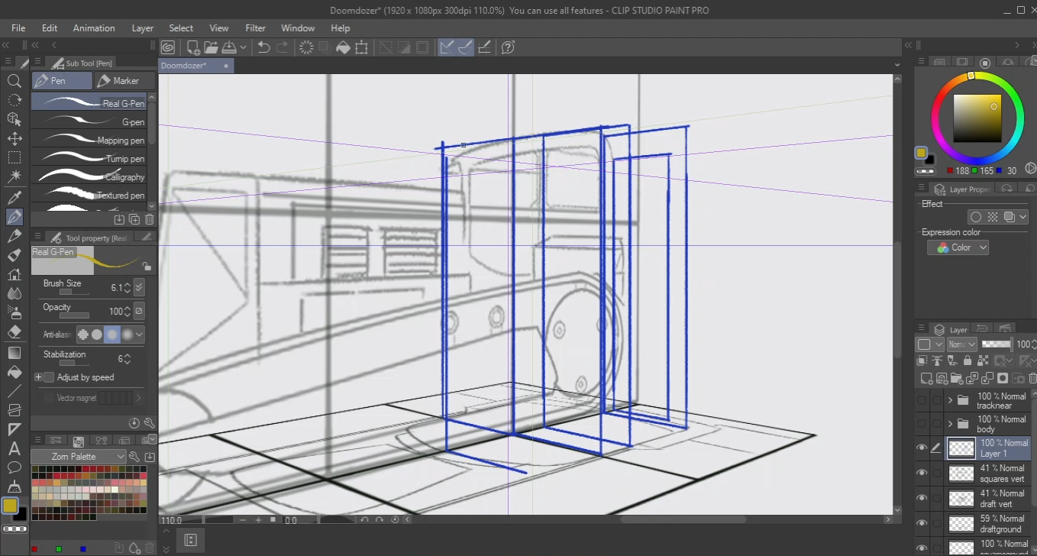This screenshot has height=556, width=1037.
Task: Open the Filter menu
Action: [255, 28]
